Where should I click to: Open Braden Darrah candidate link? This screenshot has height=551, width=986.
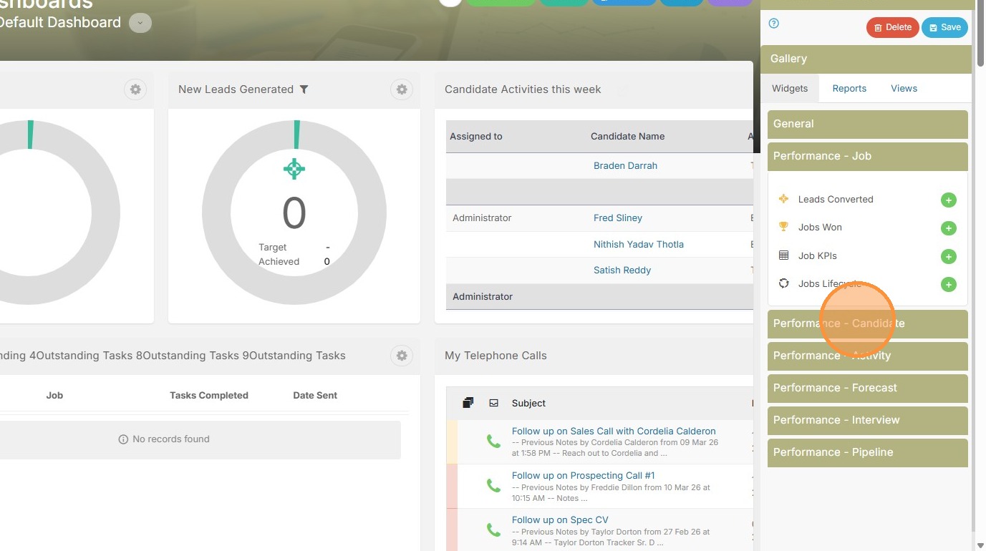(x=625, y=165)
